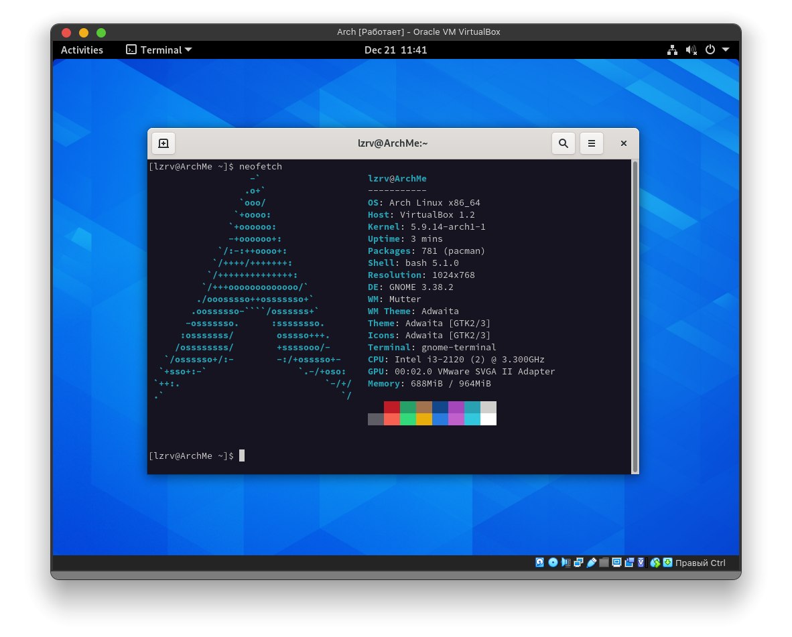Click the VirtualBox hard disk activity icon
The image size is (792, 637).
[x=539, y=562]
